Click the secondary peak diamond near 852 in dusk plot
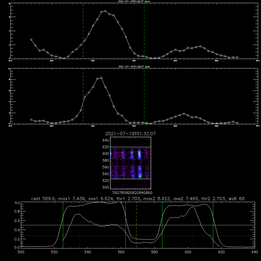This screenshot has width=261, height=261. 184,114
